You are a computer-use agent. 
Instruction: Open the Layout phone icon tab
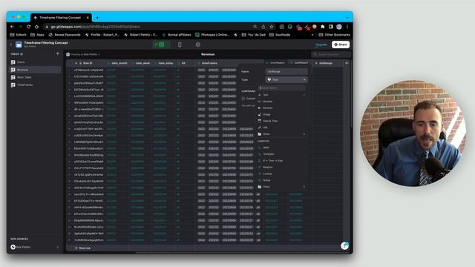click(180, 44)
